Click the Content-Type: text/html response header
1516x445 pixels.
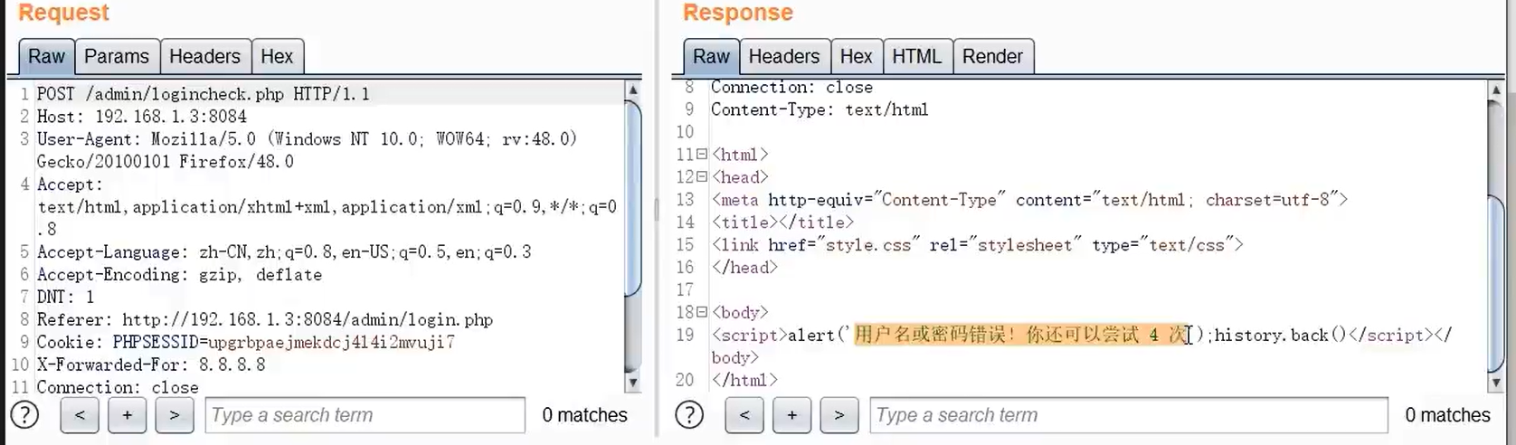(820, 109)
